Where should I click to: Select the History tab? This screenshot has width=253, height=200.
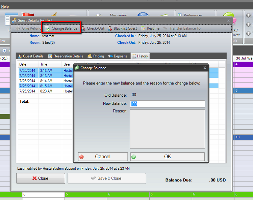point(140,56)
